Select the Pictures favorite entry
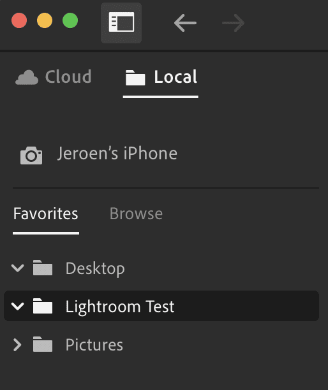 [x=161, y=344]
